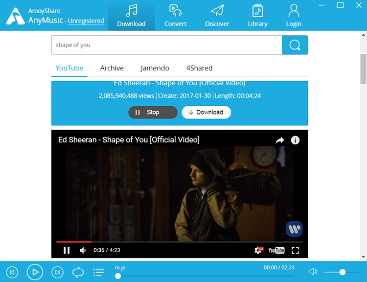
Task: Mute the YouTube video speaker icon
Action: pos(83,250)
